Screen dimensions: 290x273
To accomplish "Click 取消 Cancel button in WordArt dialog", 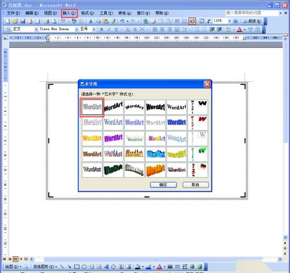I will pyautogui.click(x=195, y=185).
